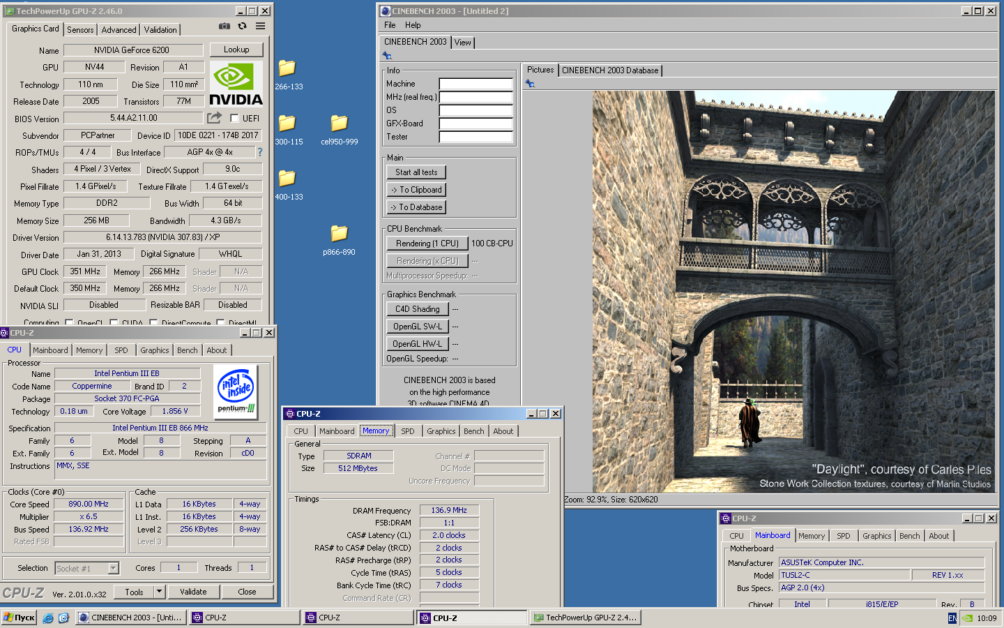
Task: Switch to the Sensors tab in GPU-Z
Action: [80, 30]
